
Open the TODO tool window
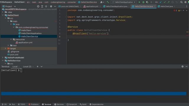point(22,104)
